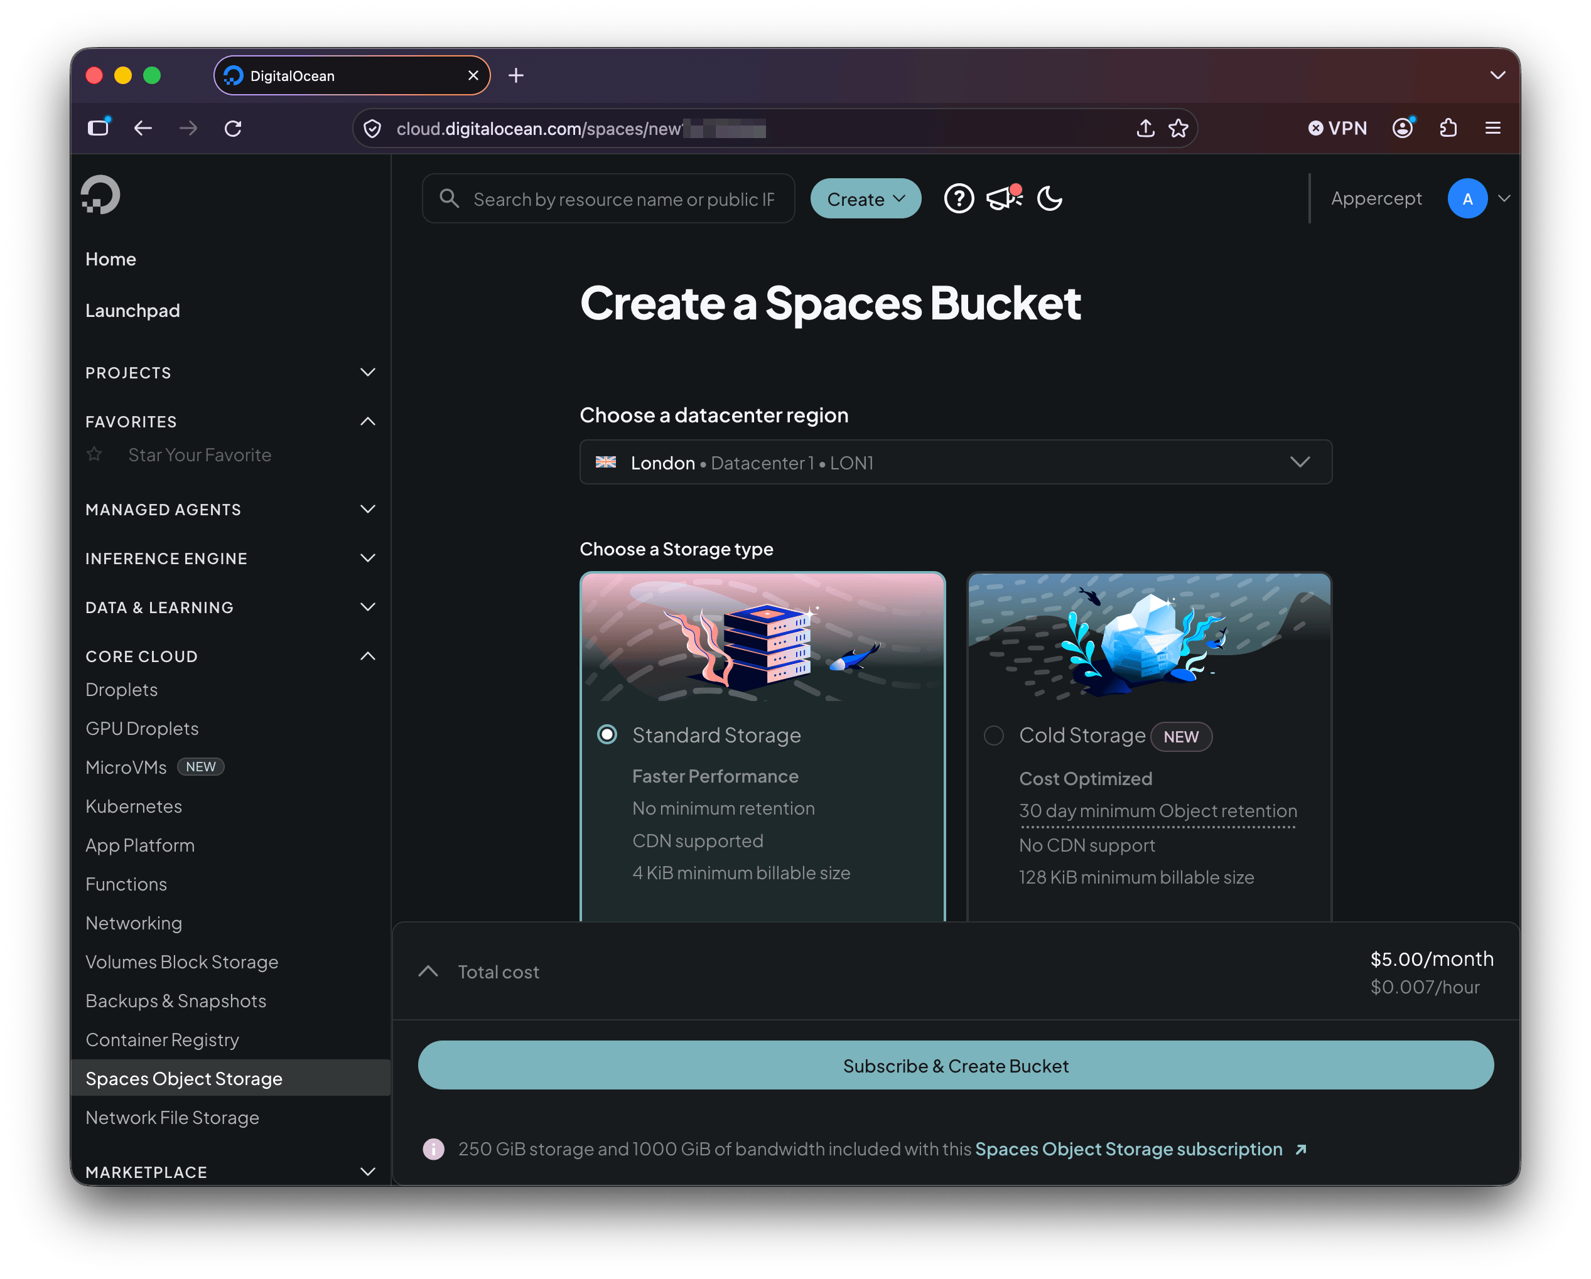Click the DigitalOcean logo in sidebar
Viewport: 1591px width, 1279px height.
coord(100,195)
